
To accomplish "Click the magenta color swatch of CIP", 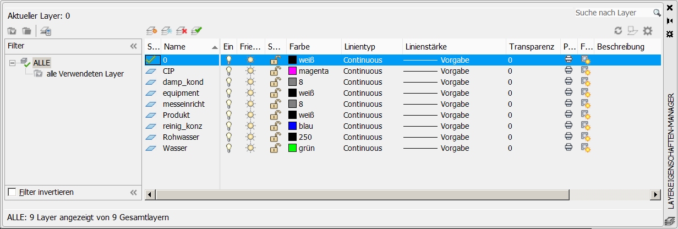I will coord(292,71).
